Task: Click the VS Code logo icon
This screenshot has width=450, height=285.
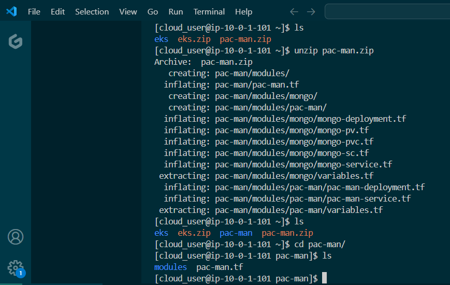Action: [11, 11]
